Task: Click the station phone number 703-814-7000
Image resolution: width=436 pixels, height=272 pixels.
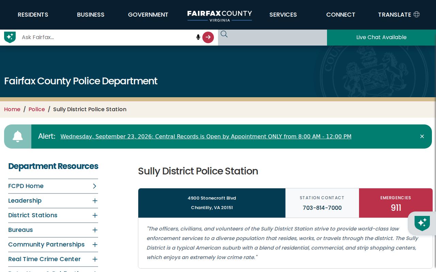Action: [322, 208]
